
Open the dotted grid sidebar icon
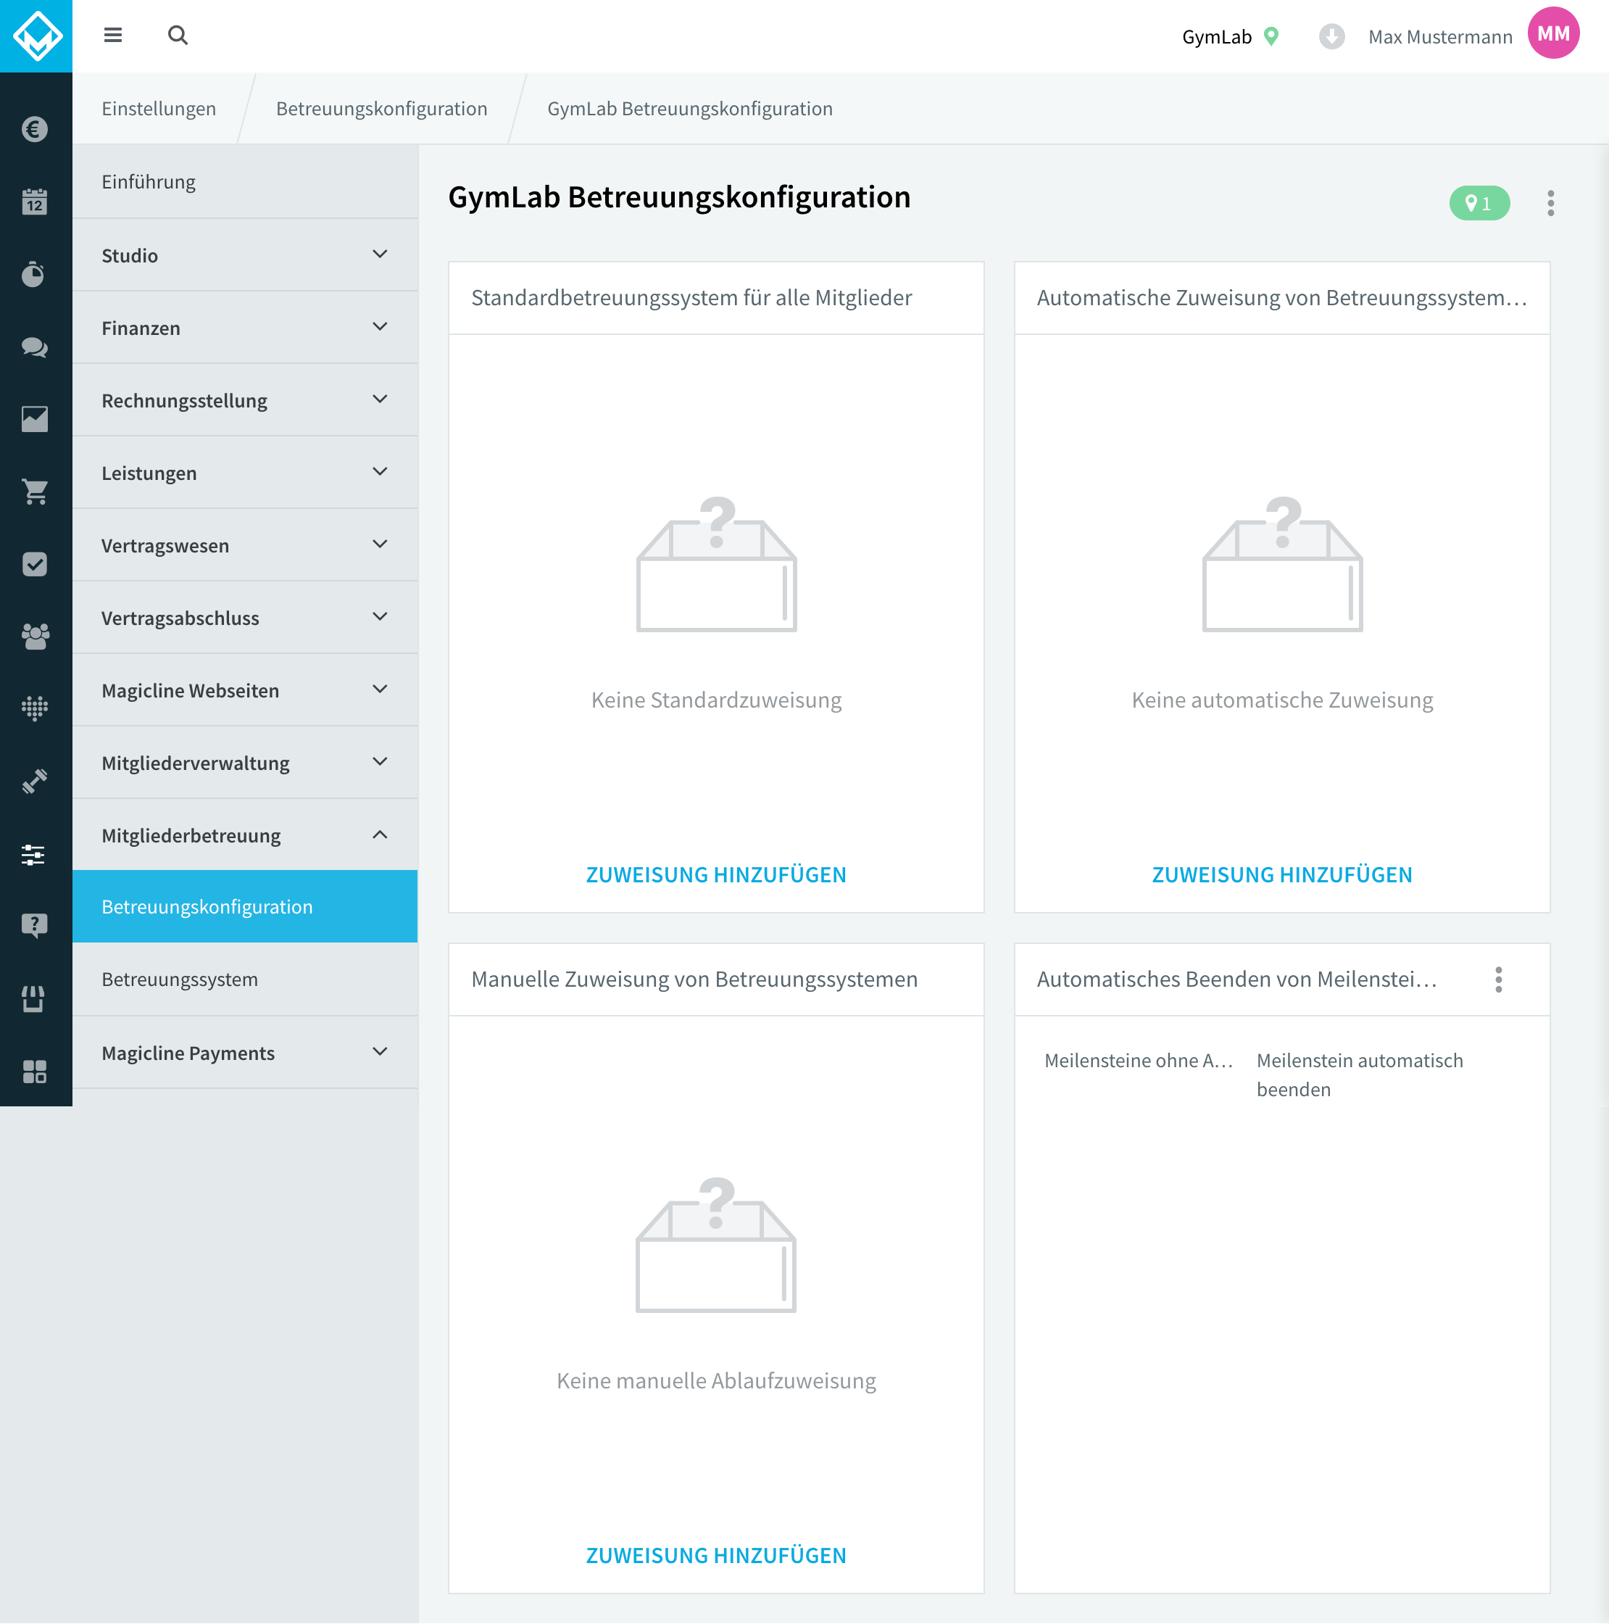[x=35, y=708]
